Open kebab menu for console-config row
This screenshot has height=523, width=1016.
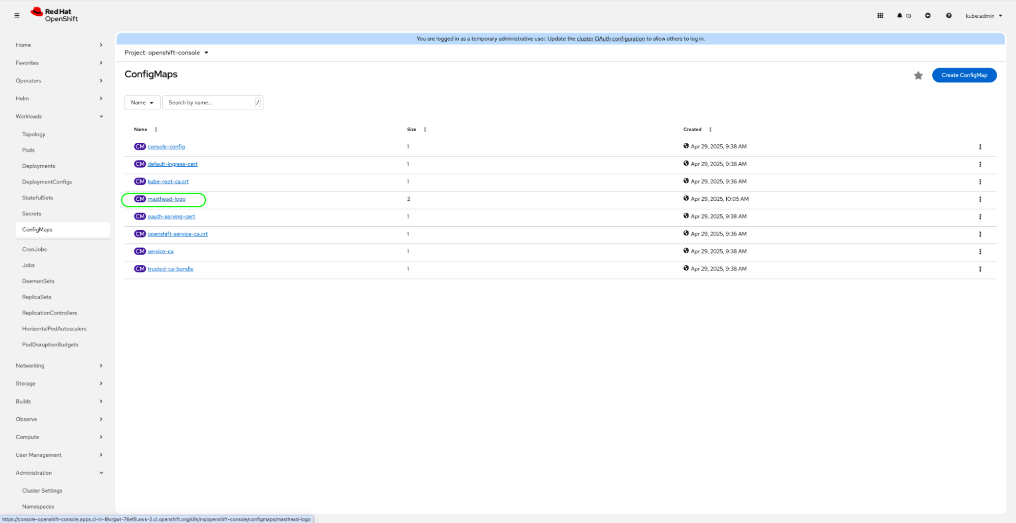point(980,147)
